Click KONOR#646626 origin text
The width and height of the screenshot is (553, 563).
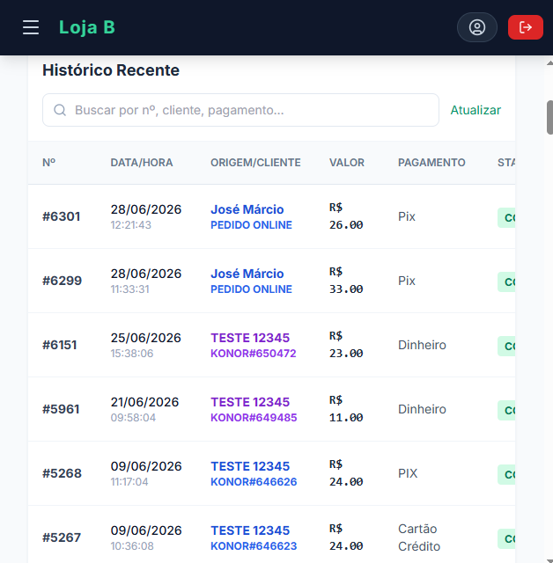click(254, 482)
